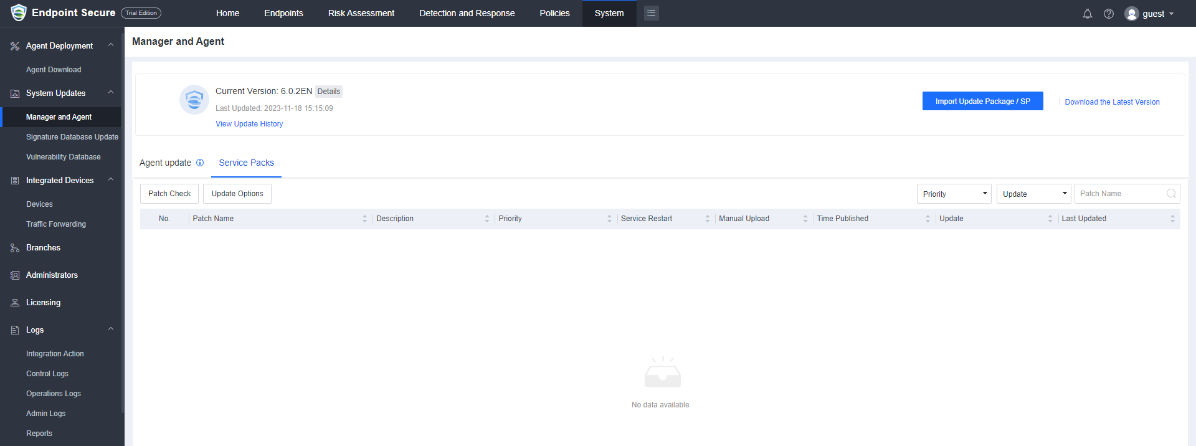Image resolution: width=1196 pixels, height=446 pixels.
Task: Click the Logs sidebar icon
Action: pyautogui.click(x=15, y=330)
